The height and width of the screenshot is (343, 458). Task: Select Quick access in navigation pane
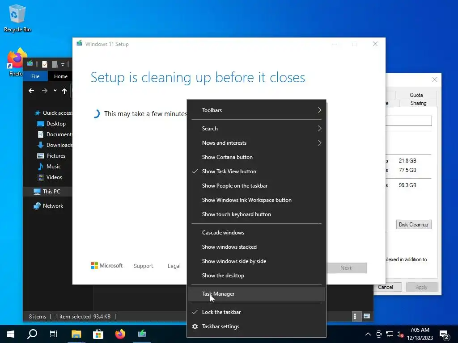[x=54, y=113]
